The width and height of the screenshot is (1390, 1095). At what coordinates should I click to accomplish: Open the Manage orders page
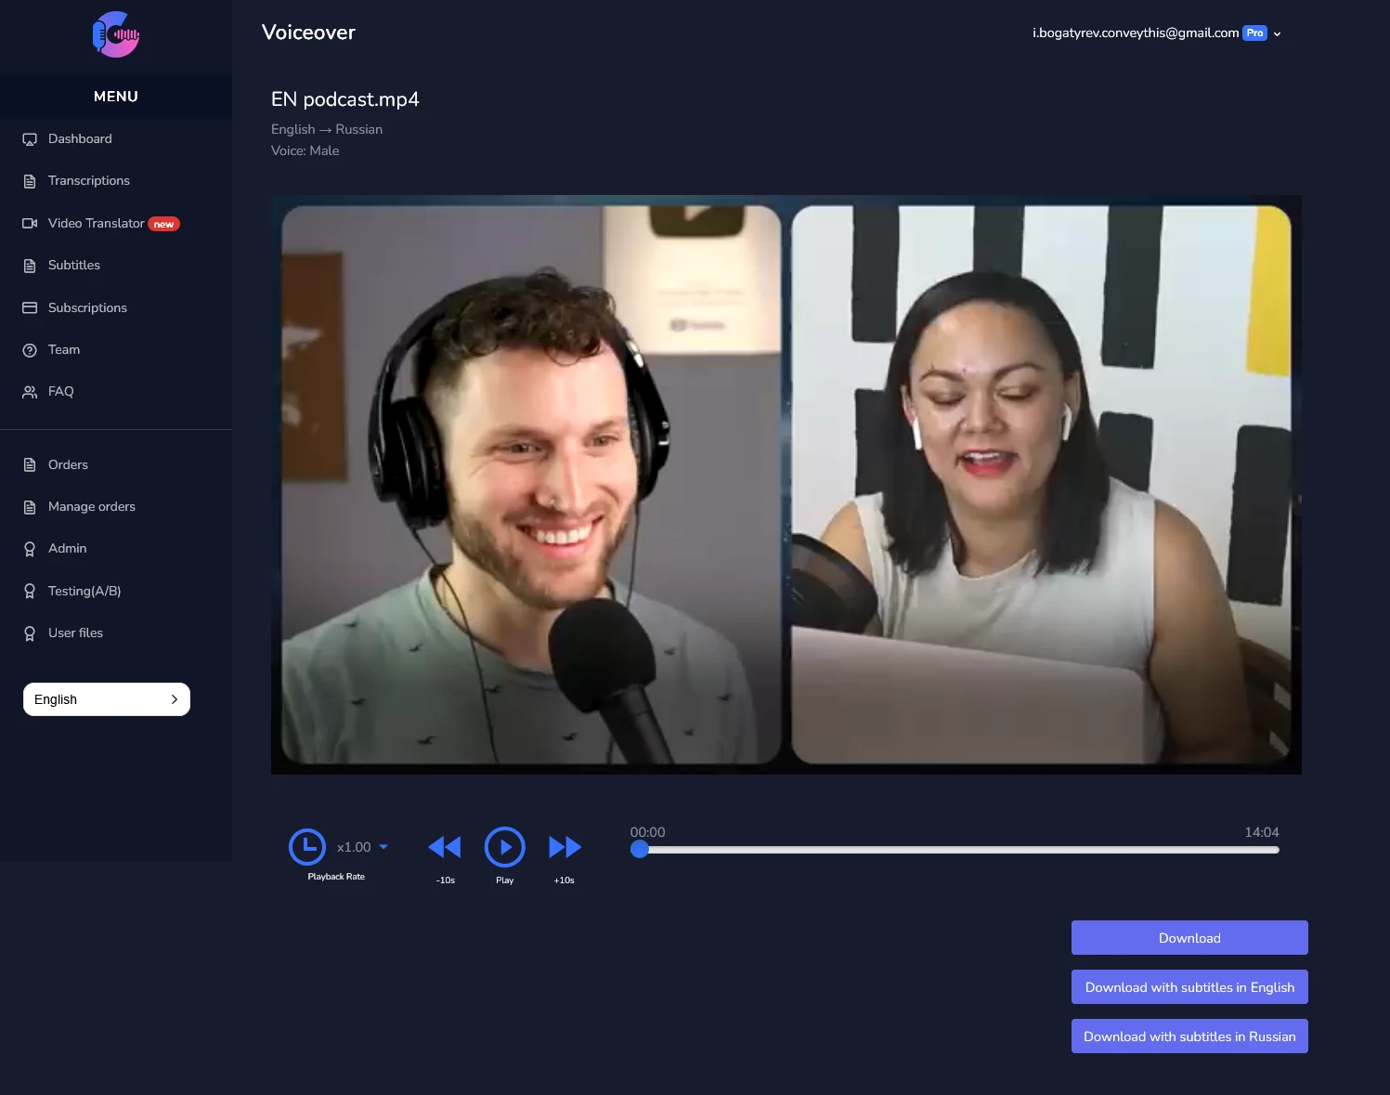(91, 507)
